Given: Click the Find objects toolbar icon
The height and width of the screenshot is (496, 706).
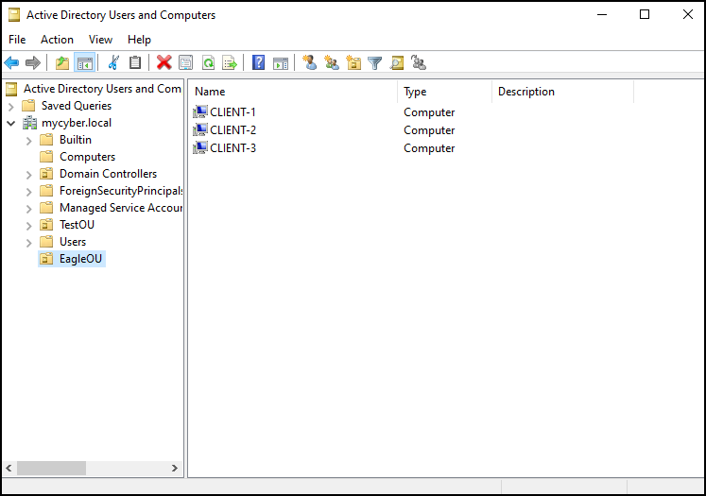Looking at the screenshot, I should coord(397,62).
